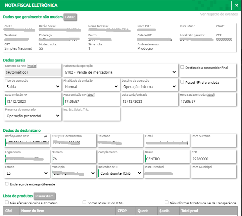Viewport: 242px width, 216px height.
Task: Close the Nota Fiscal Eletrônica dialog
Action: pos(236,5)
